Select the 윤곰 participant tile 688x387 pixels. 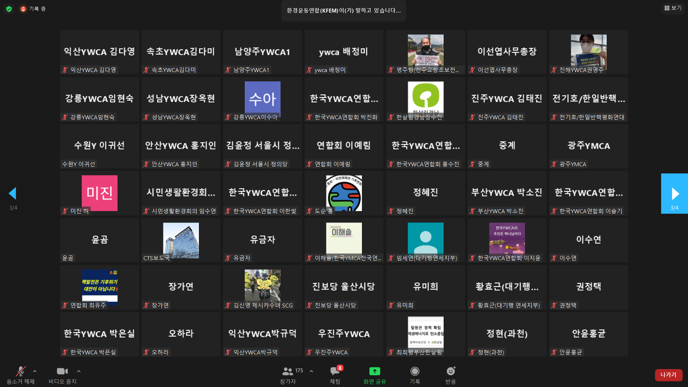tap(99, 240)
